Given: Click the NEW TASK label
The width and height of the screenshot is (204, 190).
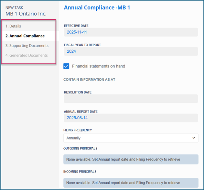Looking at the screenshot, I should (x=14, y=8).
